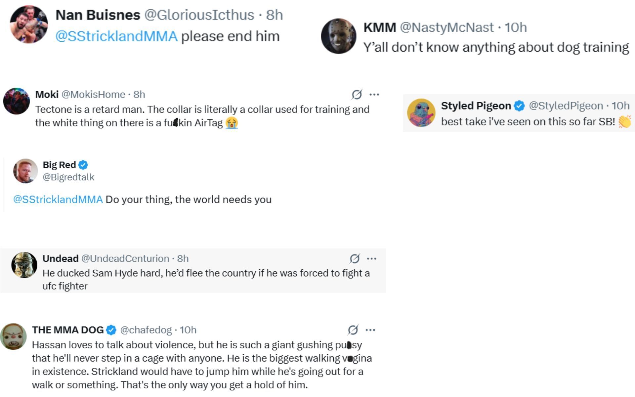Screen dimensions: 635x397
Task: Click the Grok icon on Moki's tweet
Action: [x=357, y=95]
